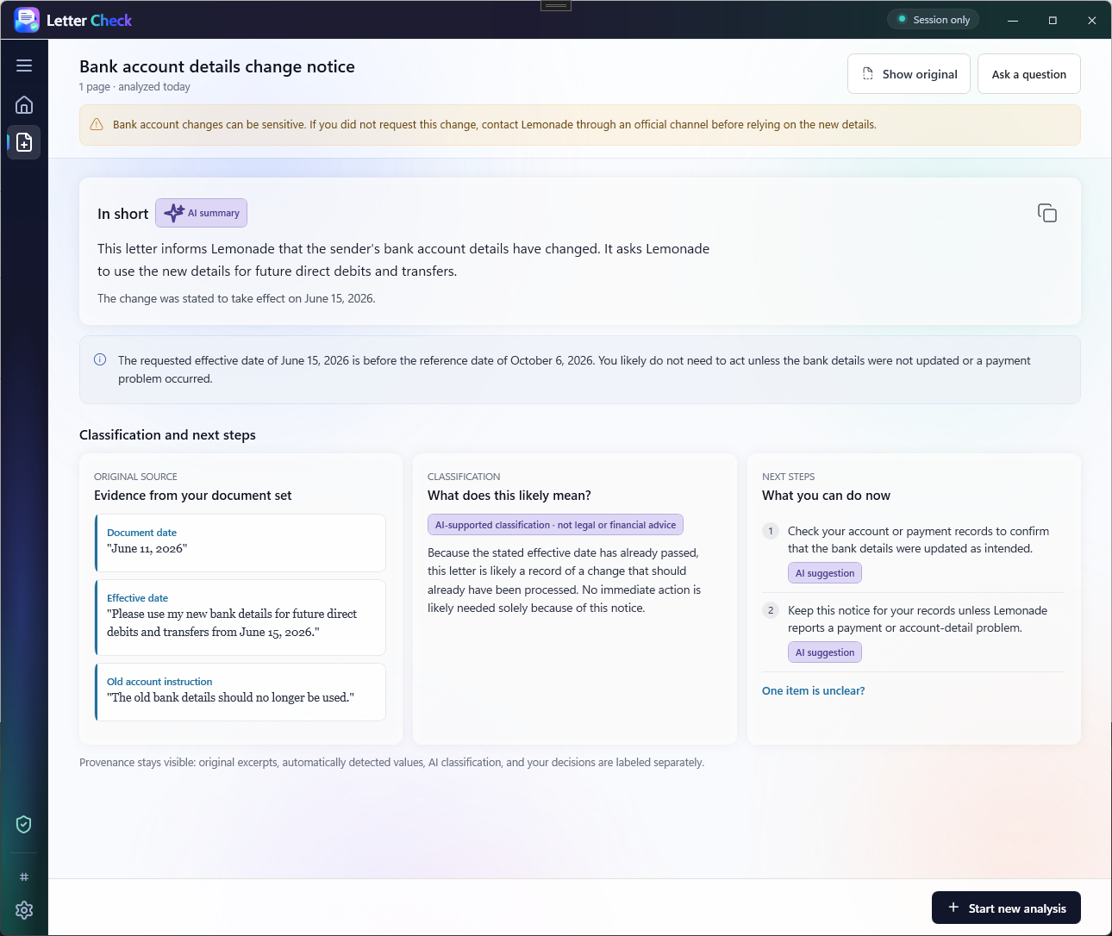Click the AI-supported classification badge

point(555,525)
